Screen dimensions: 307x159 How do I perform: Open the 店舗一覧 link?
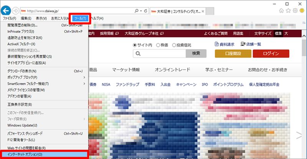251,44
